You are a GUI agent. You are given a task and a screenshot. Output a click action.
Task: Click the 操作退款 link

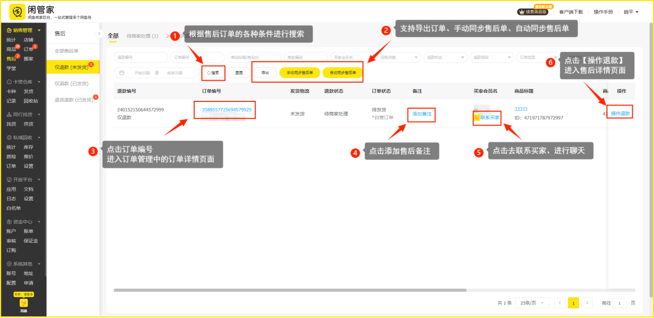click(x=620, y=113)
